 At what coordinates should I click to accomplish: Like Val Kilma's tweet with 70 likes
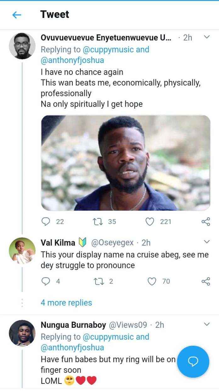pos(152,281)
